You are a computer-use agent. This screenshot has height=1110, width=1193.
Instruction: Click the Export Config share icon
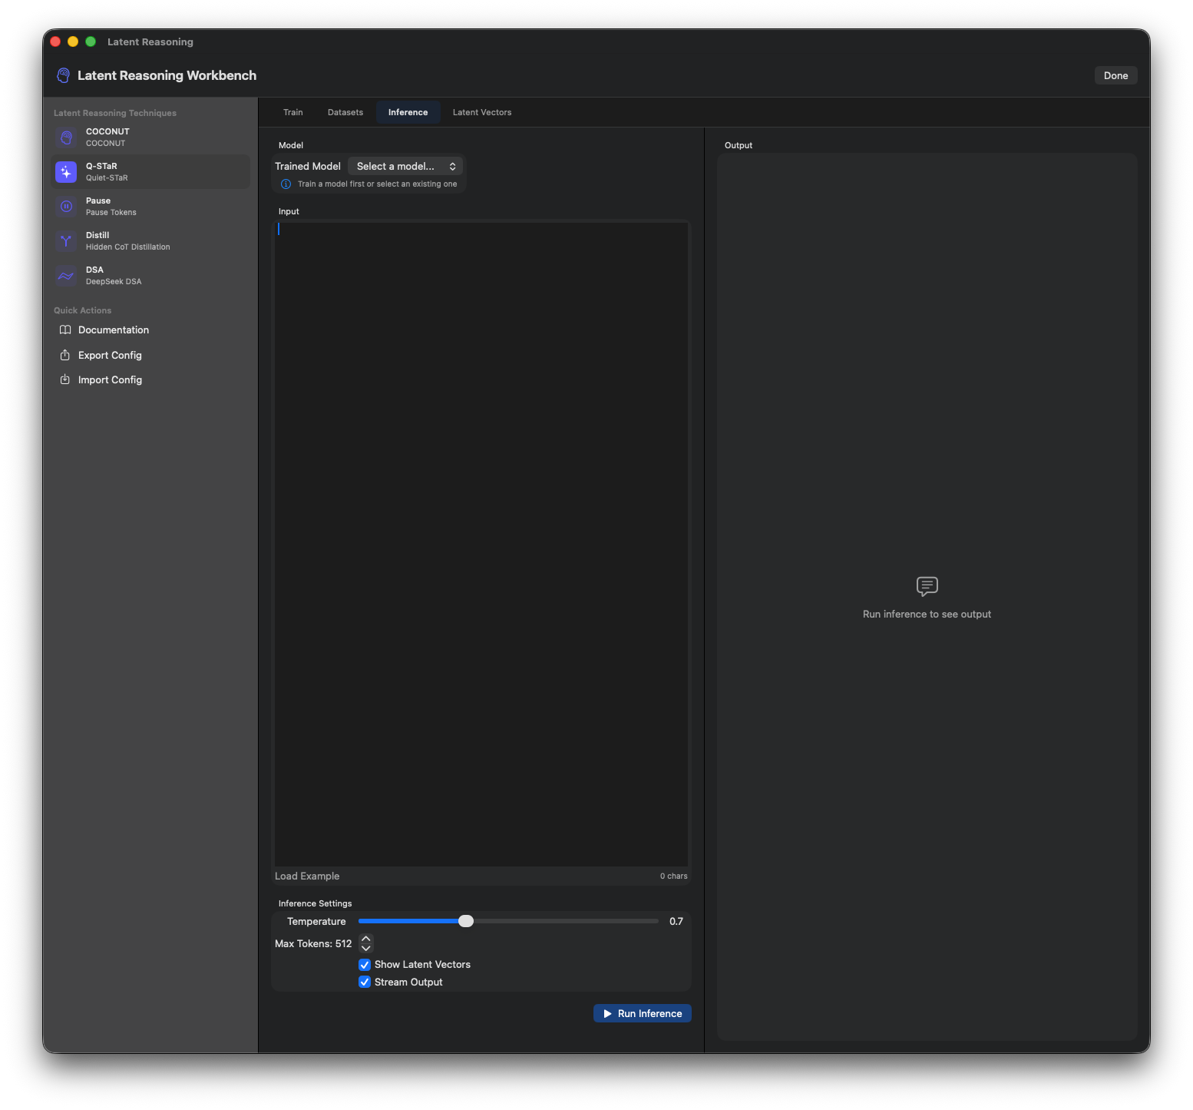66,355
